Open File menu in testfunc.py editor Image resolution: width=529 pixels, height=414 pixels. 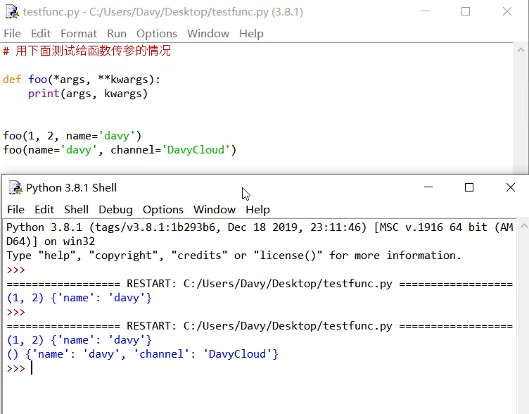pos(13,34)
